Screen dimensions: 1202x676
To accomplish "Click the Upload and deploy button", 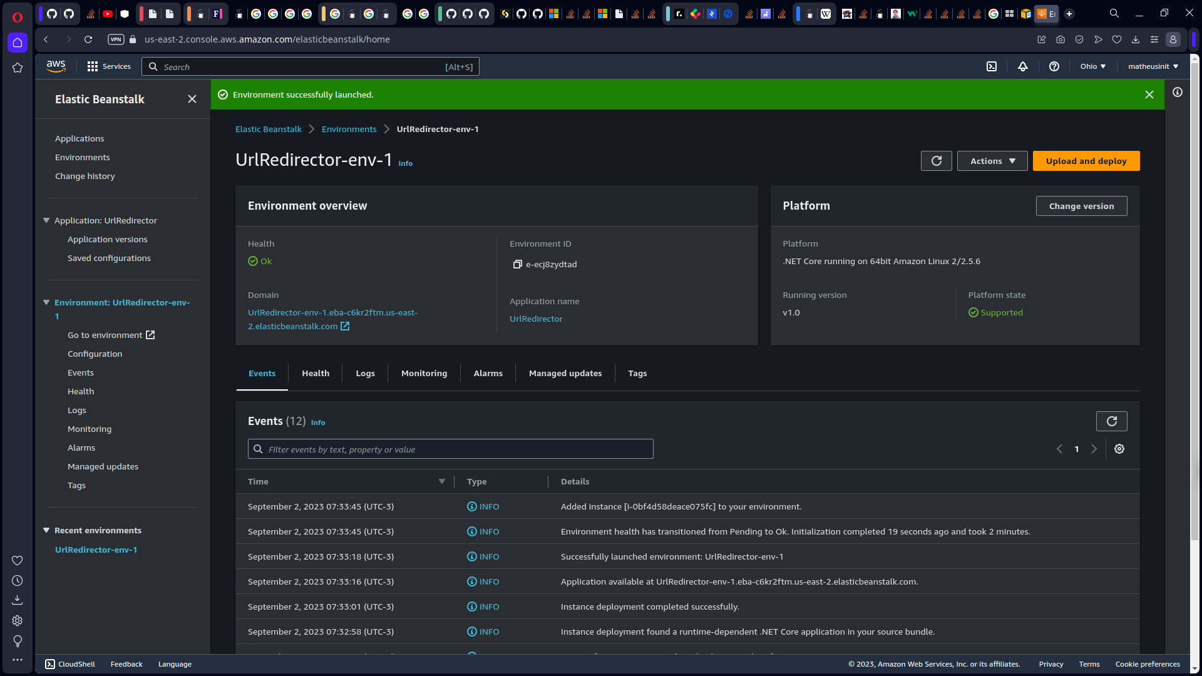I will (x=1086, y=161).
